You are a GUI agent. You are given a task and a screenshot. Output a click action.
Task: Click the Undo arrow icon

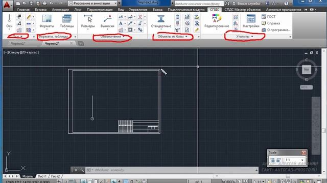pos(51,4)
